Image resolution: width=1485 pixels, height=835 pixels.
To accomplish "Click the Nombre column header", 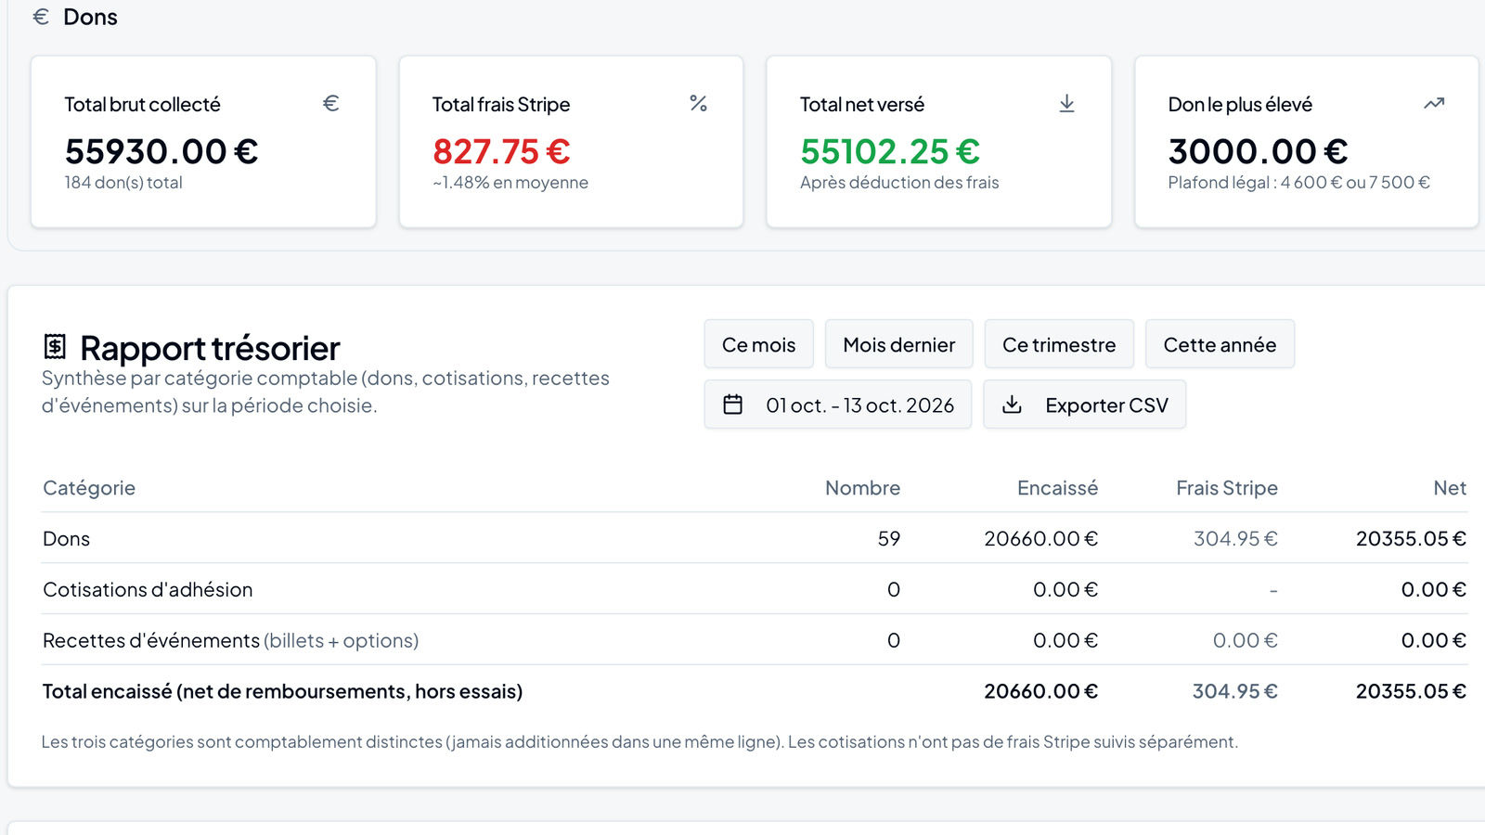I will tap(862, 488).
